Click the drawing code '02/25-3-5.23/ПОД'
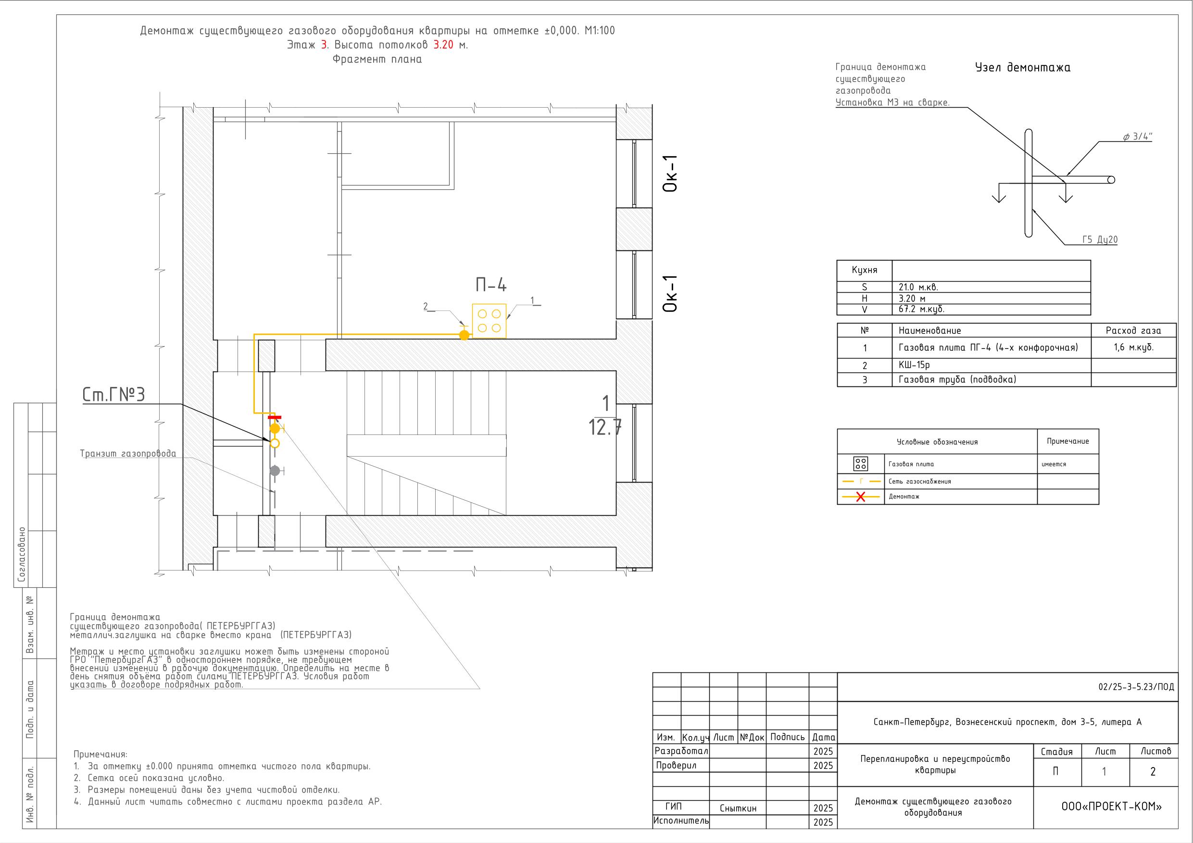Viewport: 1193px width, 843px height. 1136,687
